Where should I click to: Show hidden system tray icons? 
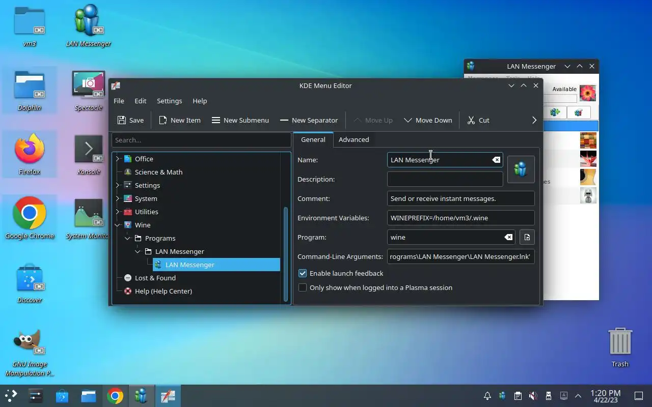pyautogui.click(x=578, y=396)
